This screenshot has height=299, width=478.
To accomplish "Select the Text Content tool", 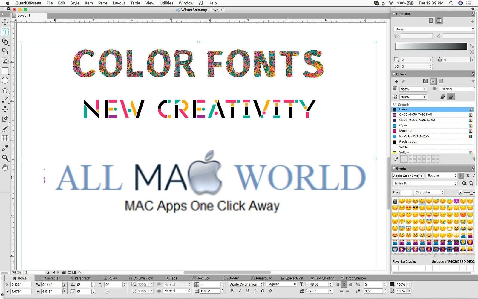I will (5, 32).
